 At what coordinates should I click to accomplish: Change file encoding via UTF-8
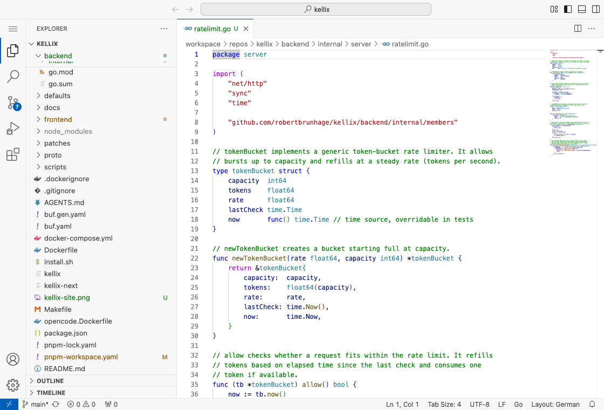tap(479, 404)
